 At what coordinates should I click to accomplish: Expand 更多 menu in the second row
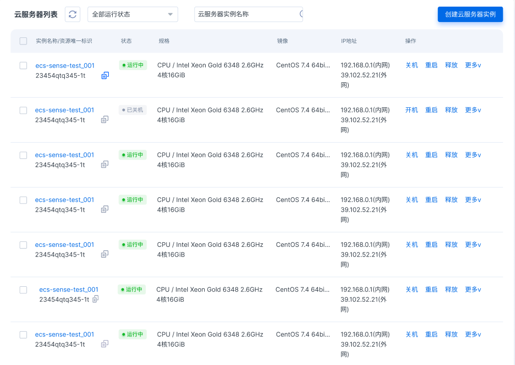(473, 110)
